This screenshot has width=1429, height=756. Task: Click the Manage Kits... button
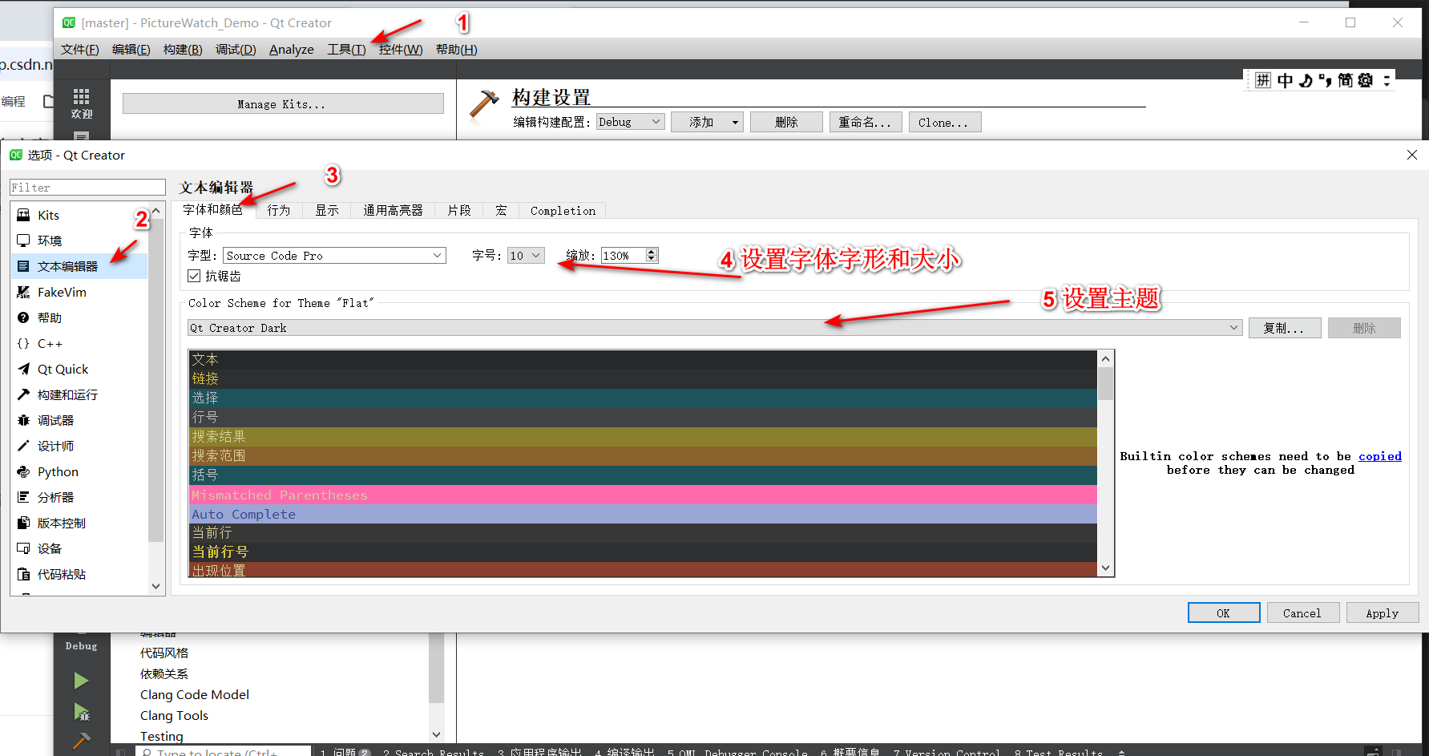[283, 104]
